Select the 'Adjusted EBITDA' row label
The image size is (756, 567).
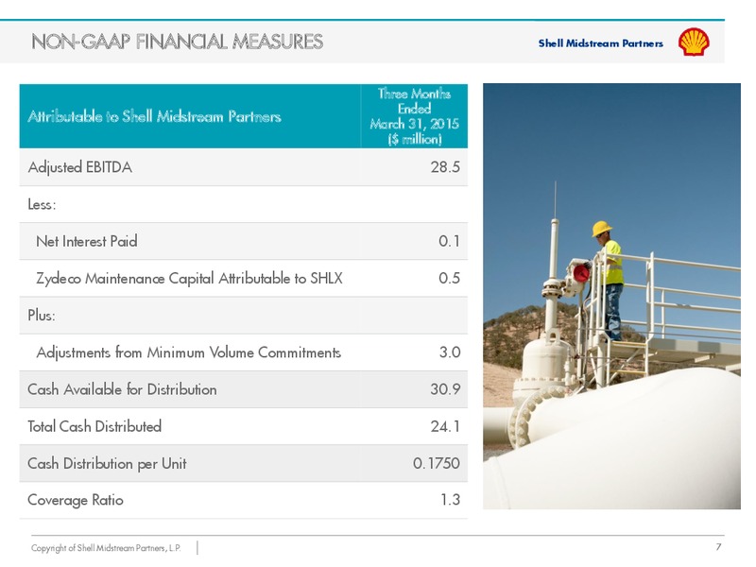80,167
